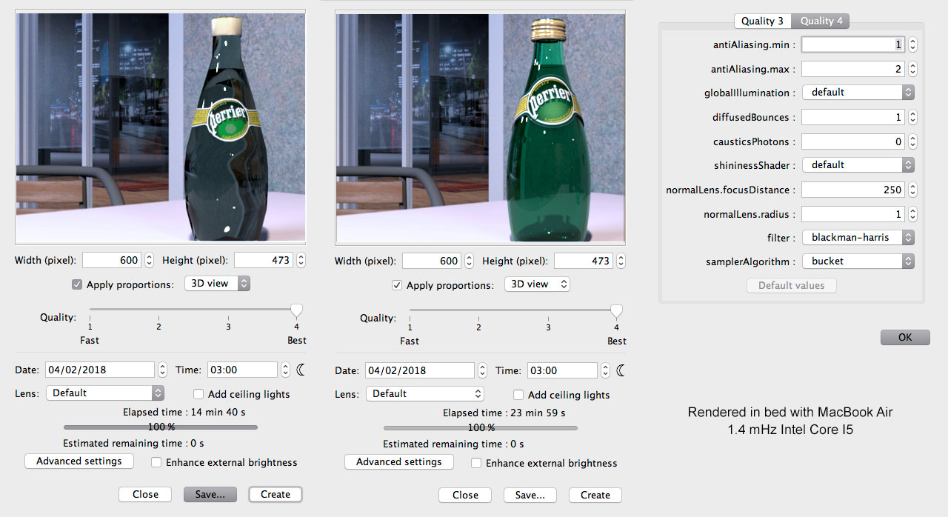Click Close in the left render dialog

[x=145, y=494]
